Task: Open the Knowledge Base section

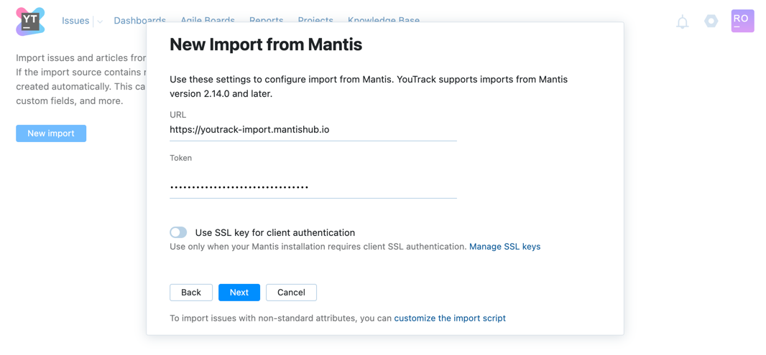Action: point(384,20)
